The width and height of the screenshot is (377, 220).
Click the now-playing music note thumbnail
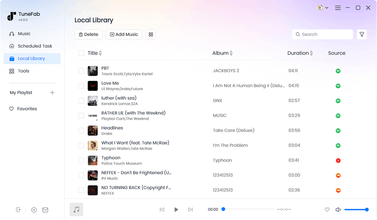(76, 210)
